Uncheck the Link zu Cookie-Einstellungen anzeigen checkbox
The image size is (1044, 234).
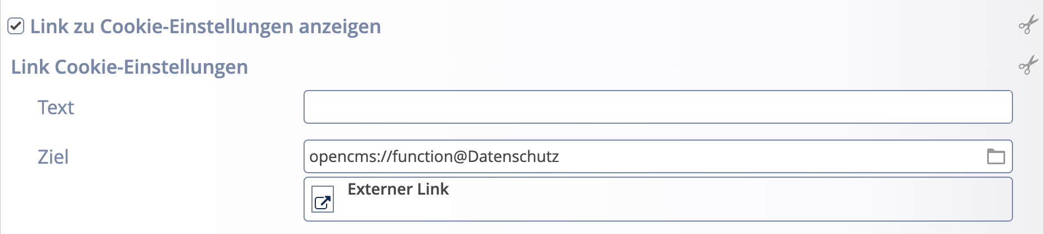click(x=16, y=26)
